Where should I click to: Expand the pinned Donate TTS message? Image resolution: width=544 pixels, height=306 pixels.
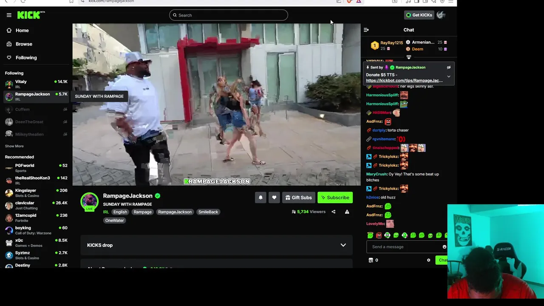tap(448, 76)
